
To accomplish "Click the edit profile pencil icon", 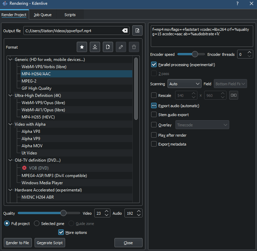I will [x=121, y=47].
